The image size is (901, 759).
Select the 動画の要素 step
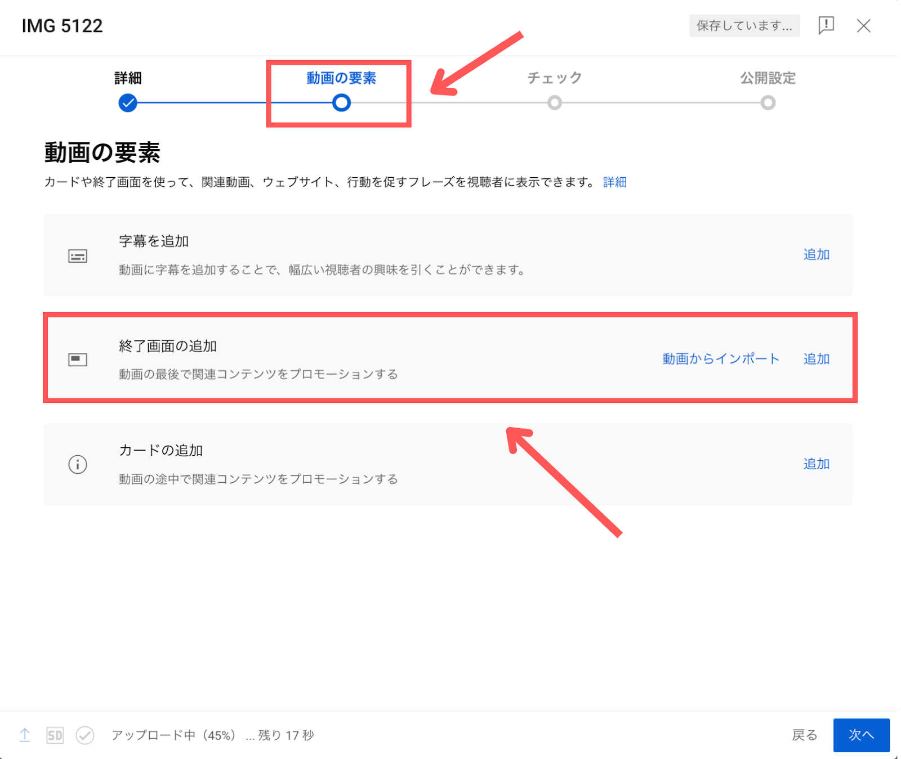coord(341,78)
